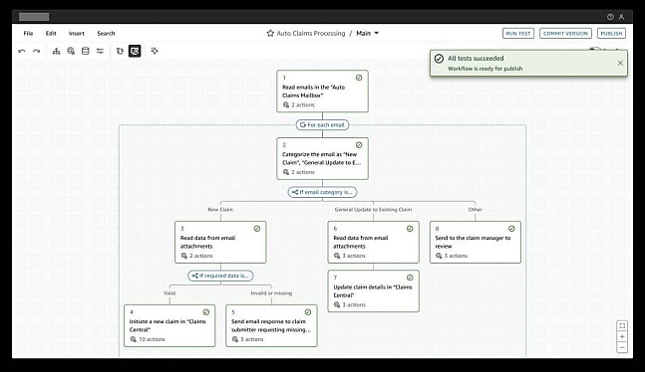Open 3 actions on step 7 card
The width and height of the screenshot is (645, 372).
tap(350, 304)
